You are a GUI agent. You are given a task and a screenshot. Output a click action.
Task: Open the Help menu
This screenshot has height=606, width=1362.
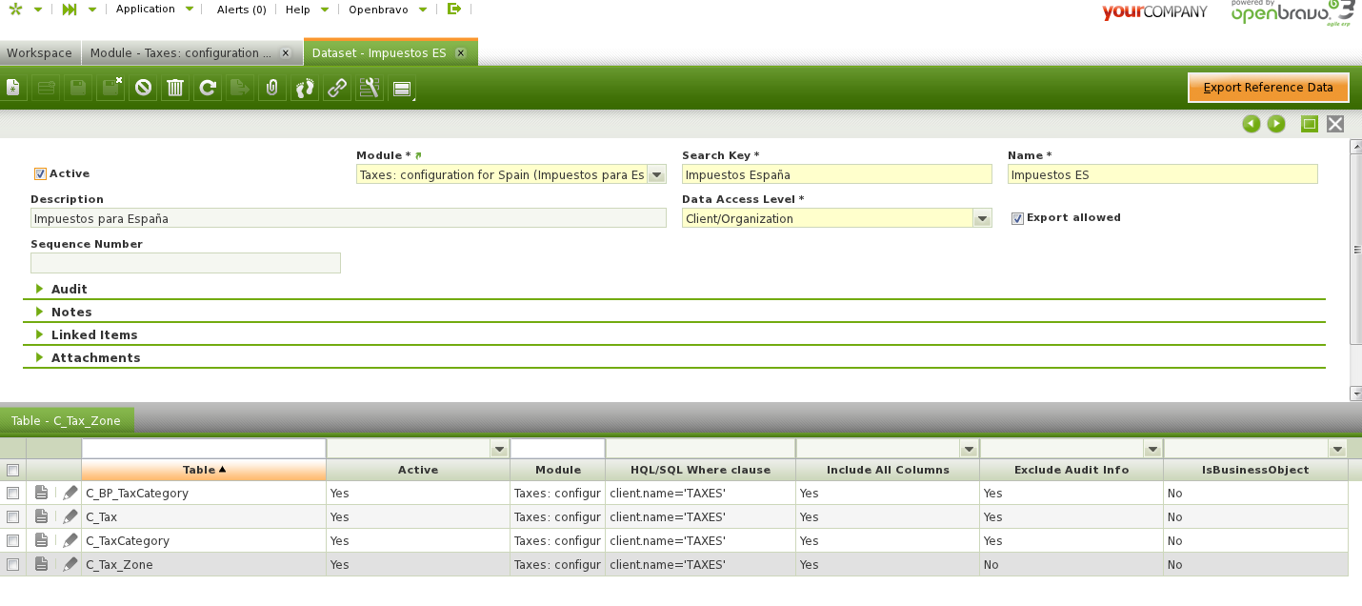(308, 9)
